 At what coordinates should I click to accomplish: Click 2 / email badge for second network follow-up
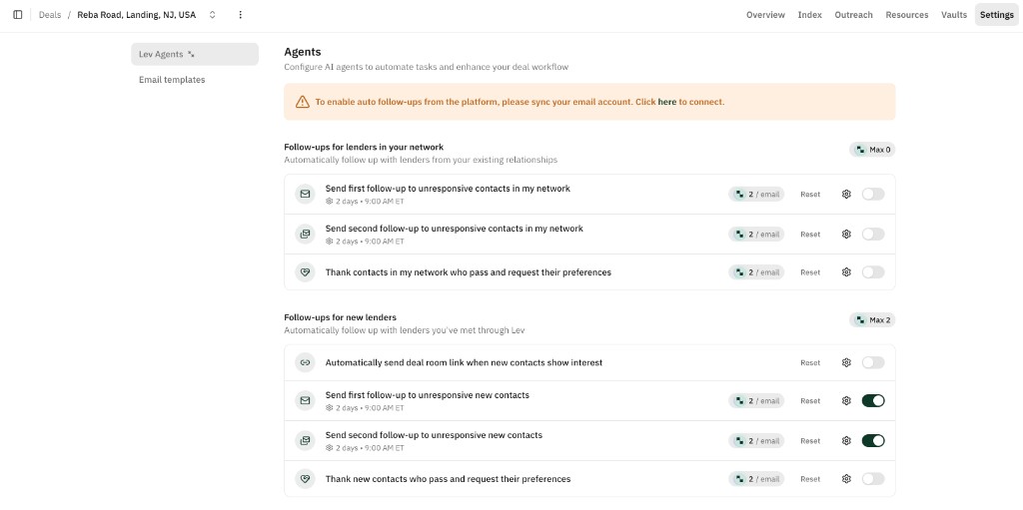pyautogui.click(x=756, y=234)
